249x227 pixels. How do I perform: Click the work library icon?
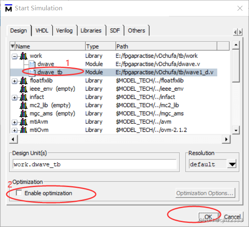point(23,56)
